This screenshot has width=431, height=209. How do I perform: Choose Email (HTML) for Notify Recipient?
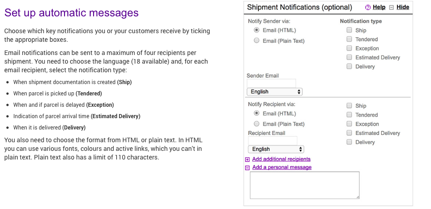[x=257, y=114]
